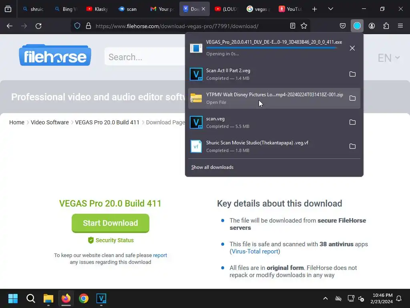
Task: Expand the list all tabs chevron
Action: (330, 9)
